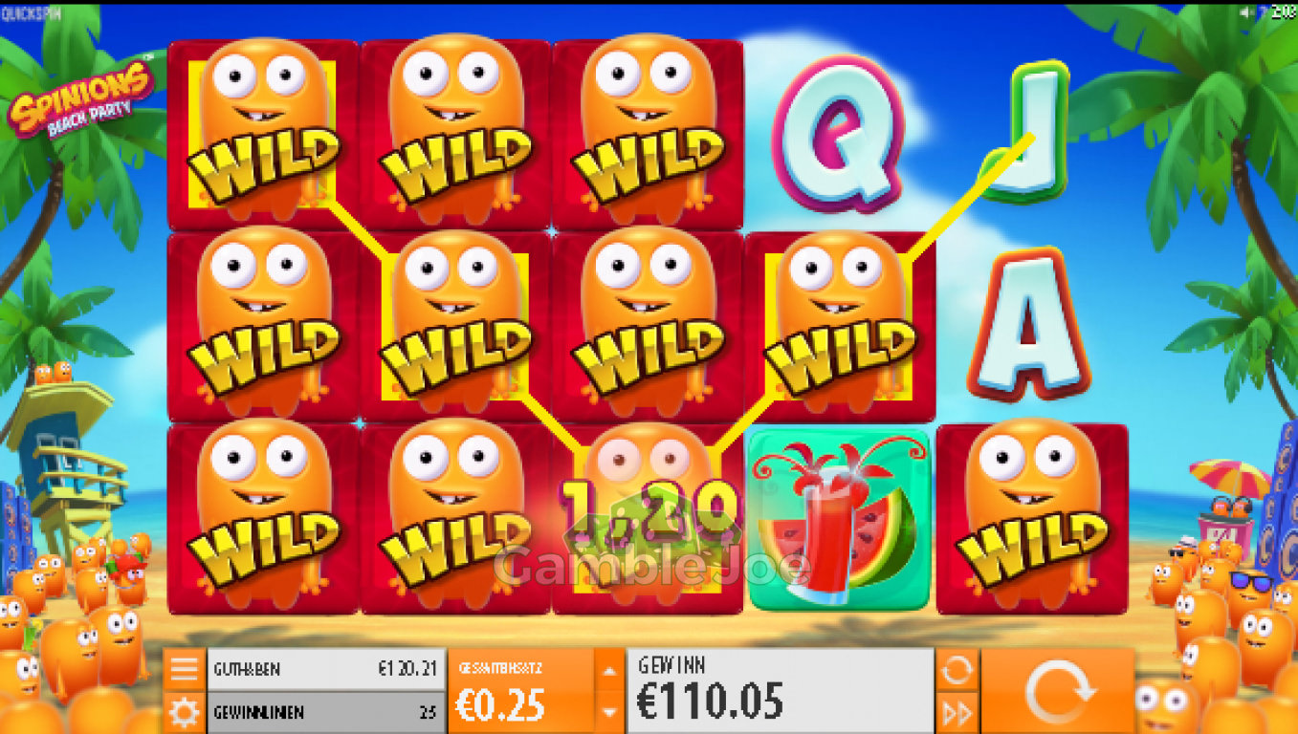
Task: Decrease total bet with down arrow
Action: (609, 713)
